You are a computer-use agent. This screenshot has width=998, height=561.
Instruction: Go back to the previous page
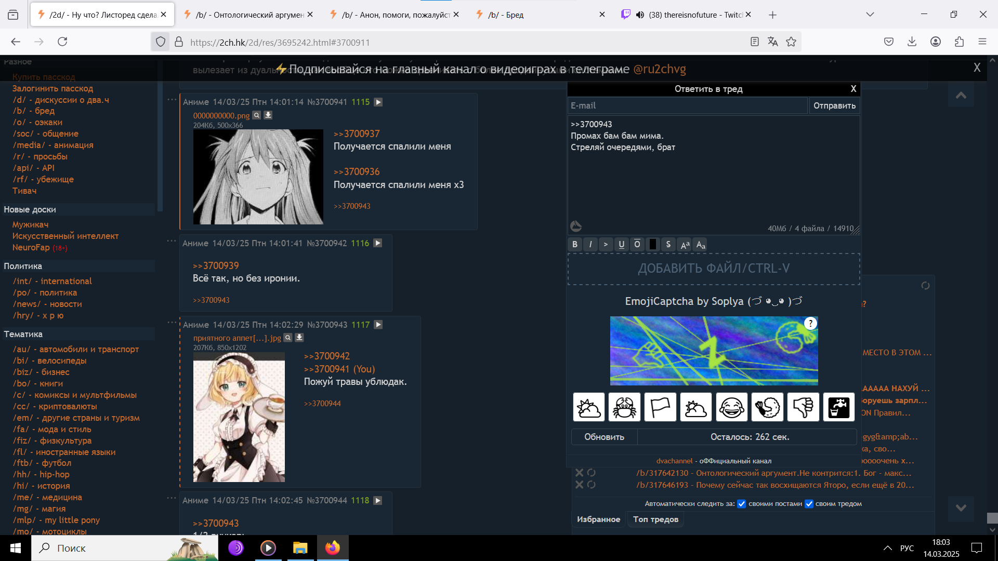[16, 42]
